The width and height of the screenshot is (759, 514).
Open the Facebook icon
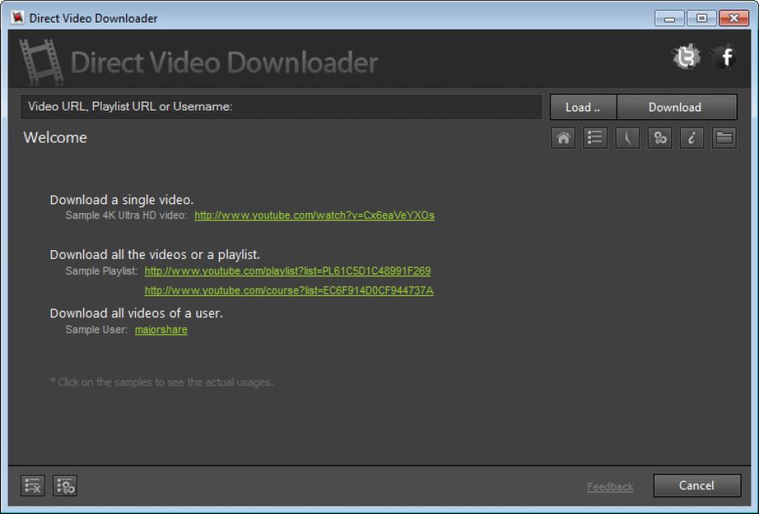725,57
